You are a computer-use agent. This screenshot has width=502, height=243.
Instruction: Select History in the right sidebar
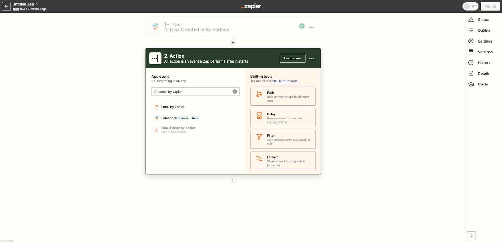point(484,63)
